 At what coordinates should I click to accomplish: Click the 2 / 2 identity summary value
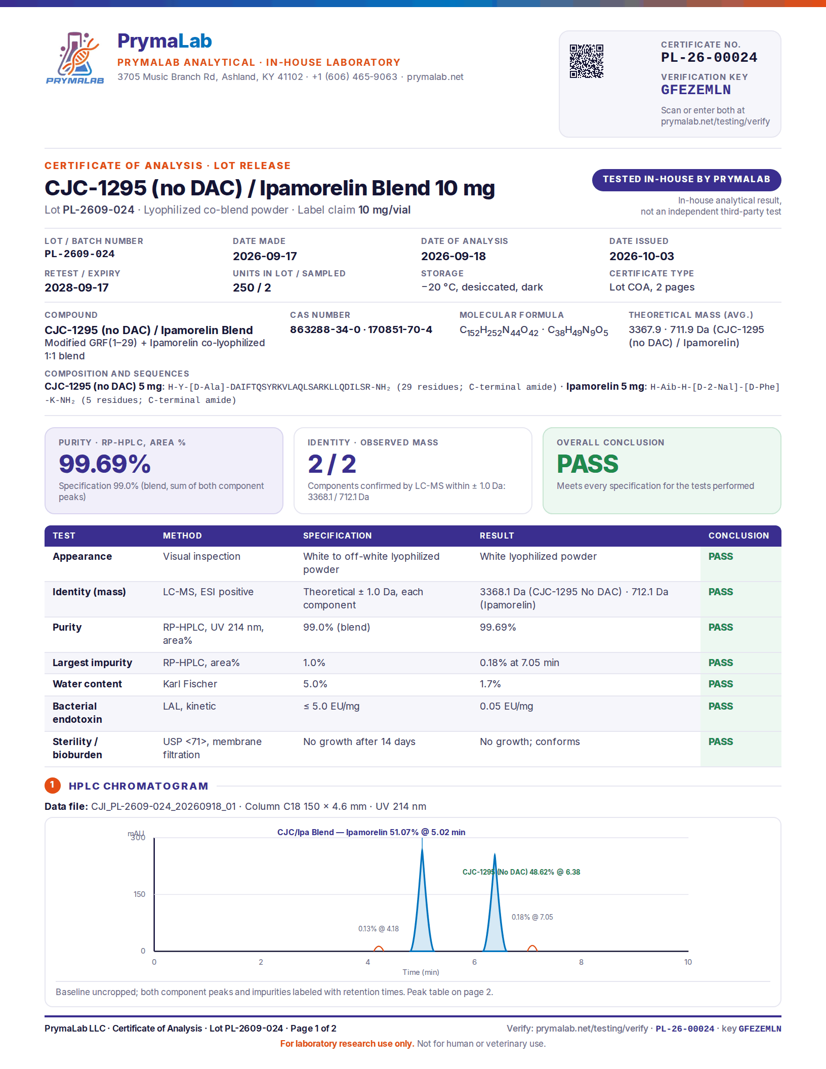[332, 464]
